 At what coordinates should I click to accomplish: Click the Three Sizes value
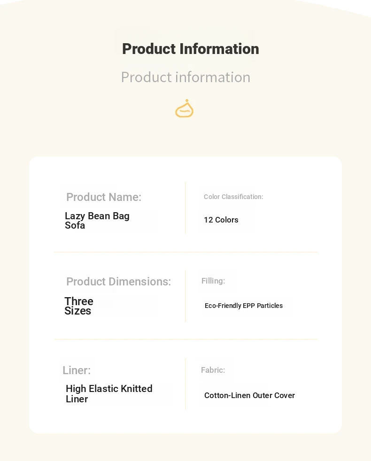pos(79,306)
